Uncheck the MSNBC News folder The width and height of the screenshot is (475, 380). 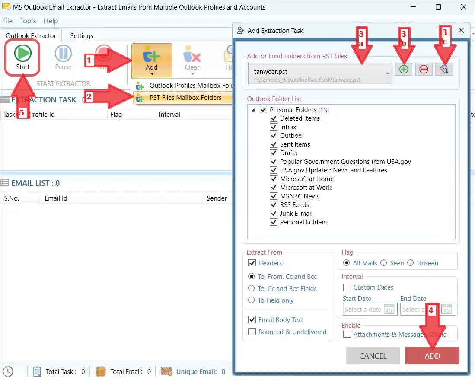coord(274,196)
